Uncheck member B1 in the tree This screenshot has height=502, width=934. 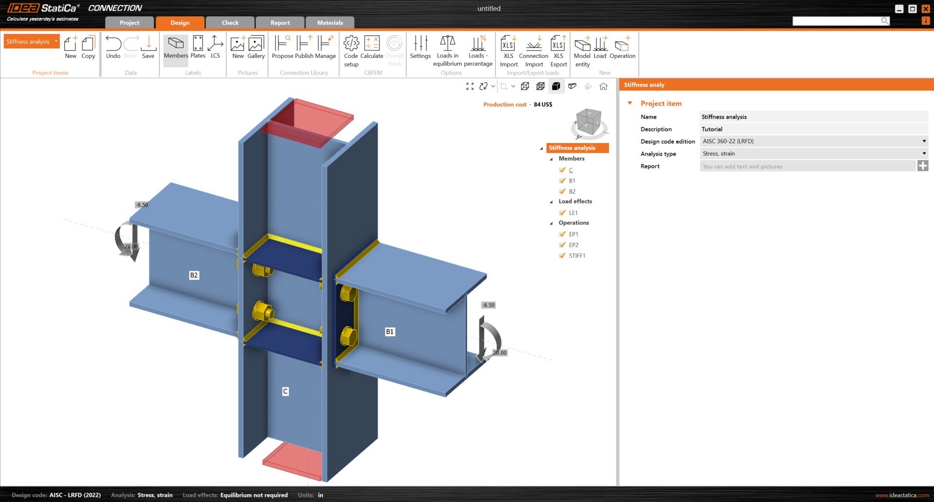click(x=562, y=180)
